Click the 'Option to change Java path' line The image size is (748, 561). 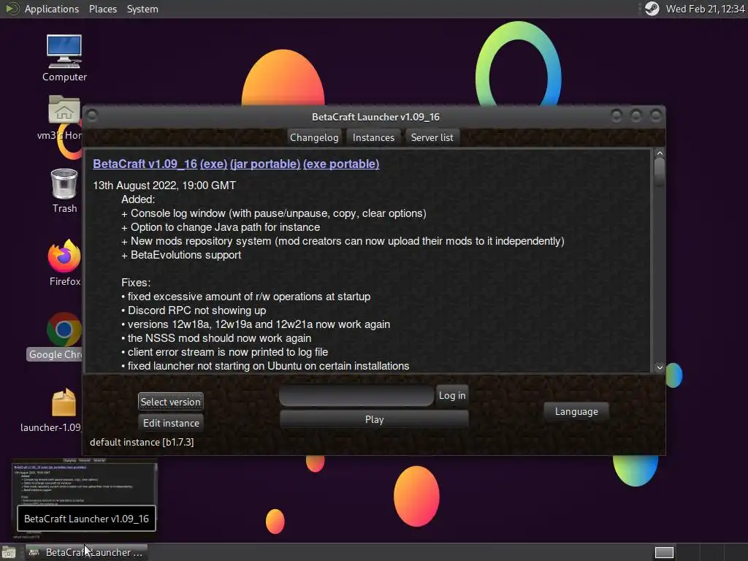[x=221, y=227]
